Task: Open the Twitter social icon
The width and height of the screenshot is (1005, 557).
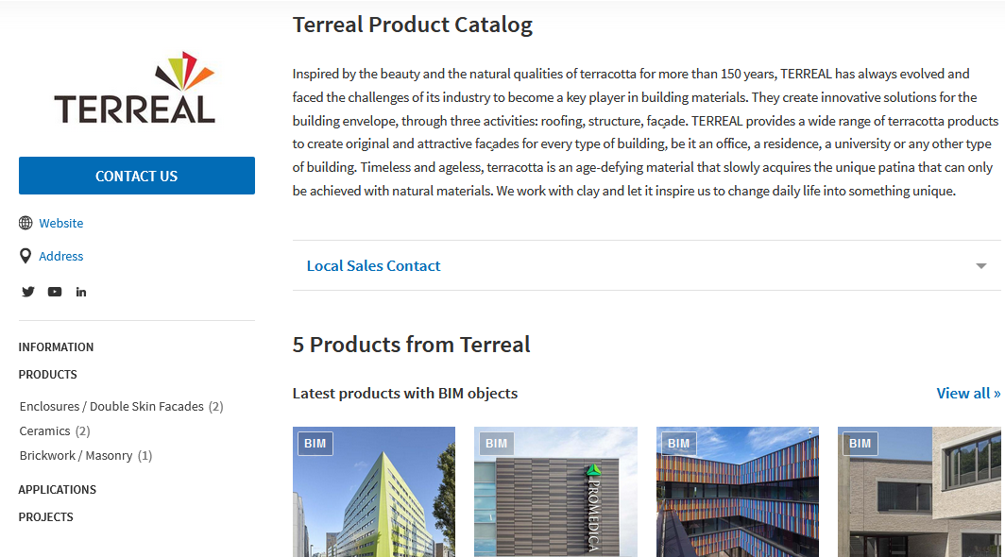Action: [28, 292]
